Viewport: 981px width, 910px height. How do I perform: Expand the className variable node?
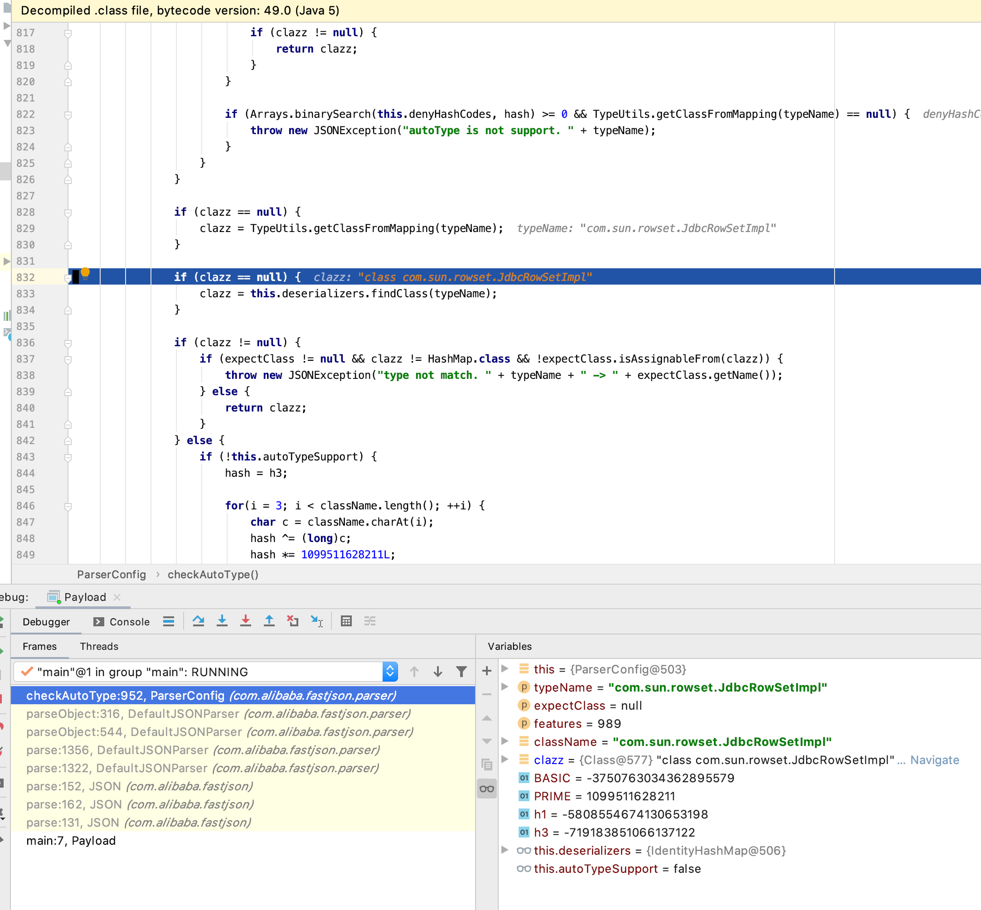point(505,741)
